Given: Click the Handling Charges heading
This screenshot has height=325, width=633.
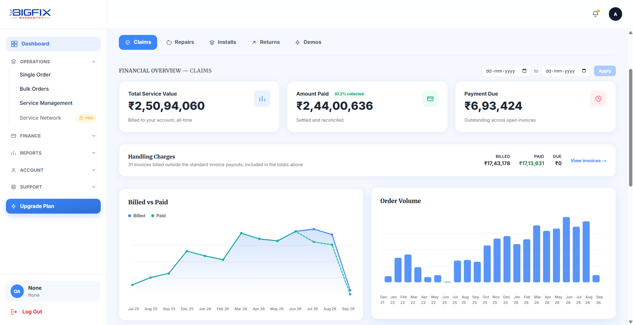Looking at the screenshot, I should pyautogui.click(x=152, y=157).
